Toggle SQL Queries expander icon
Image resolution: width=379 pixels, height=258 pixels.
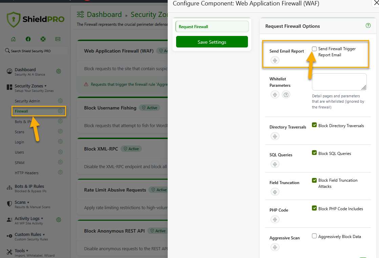pos(275,164)
